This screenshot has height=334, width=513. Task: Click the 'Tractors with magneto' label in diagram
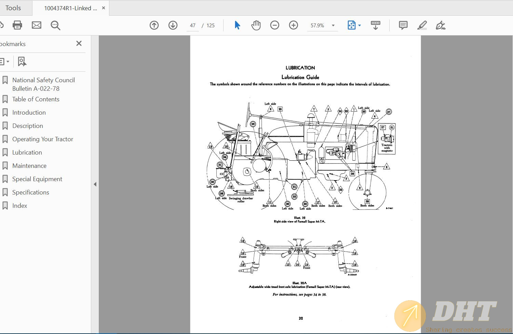coord(387,148)
